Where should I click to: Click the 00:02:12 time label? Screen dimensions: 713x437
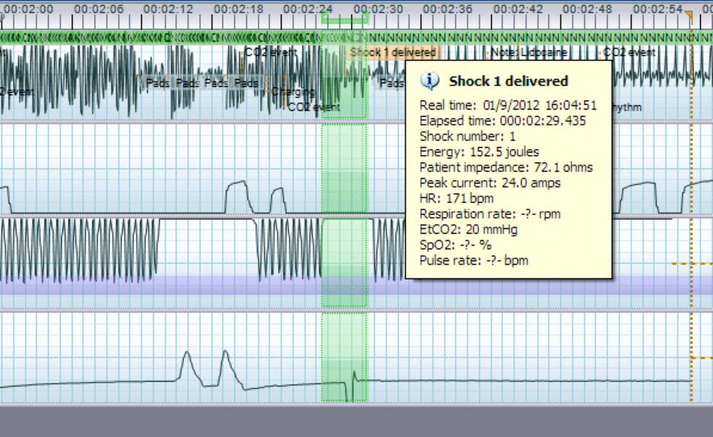(169, 9)
